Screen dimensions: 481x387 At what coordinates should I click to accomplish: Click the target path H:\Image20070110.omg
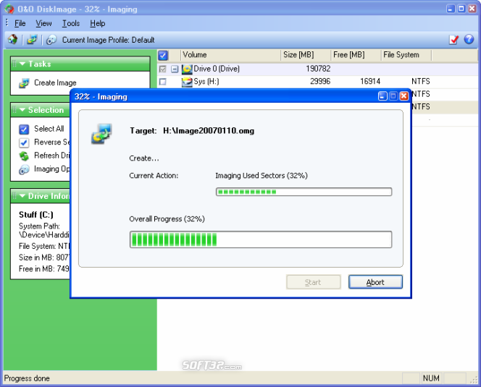click(x=209, y=131)
